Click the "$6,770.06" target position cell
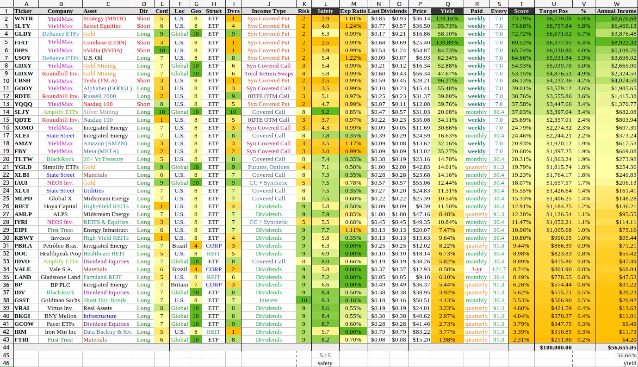638x367 pixels. click(553, 19)
